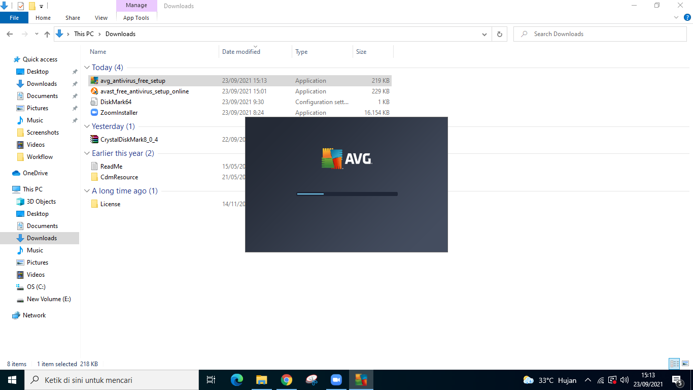
Task: Switch to the View ribbon tab
Action: point(101,17)
